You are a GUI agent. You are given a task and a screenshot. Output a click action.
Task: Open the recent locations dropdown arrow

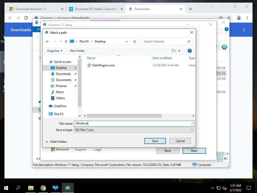coord(61,41)
